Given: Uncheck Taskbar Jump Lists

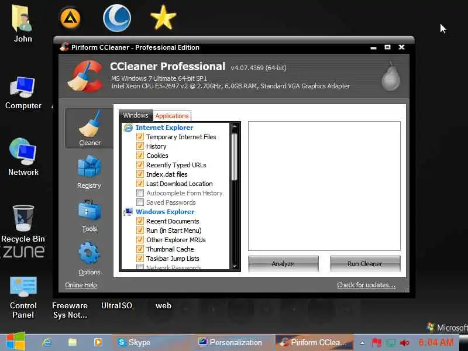Looking at the screenshot, I should pos(140,259).
